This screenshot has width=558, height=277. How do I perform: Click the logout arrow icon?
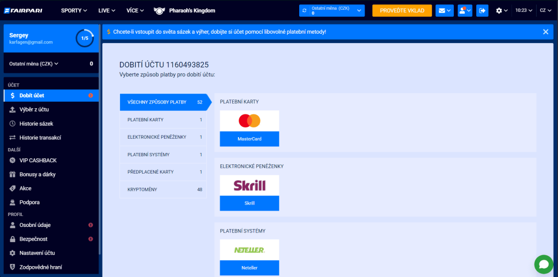tap(482, 10)
